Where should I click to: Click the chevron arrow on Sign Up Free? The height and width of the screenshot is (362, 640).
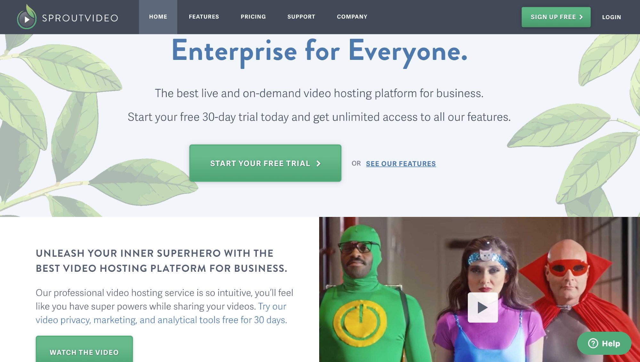point(581,17)
